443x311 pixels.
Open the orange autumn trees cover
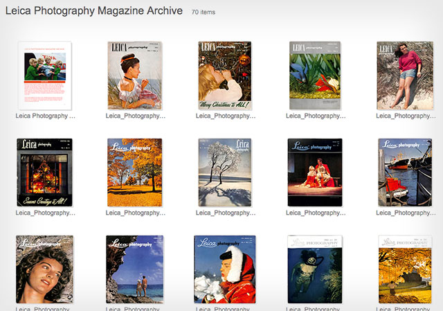135,172
